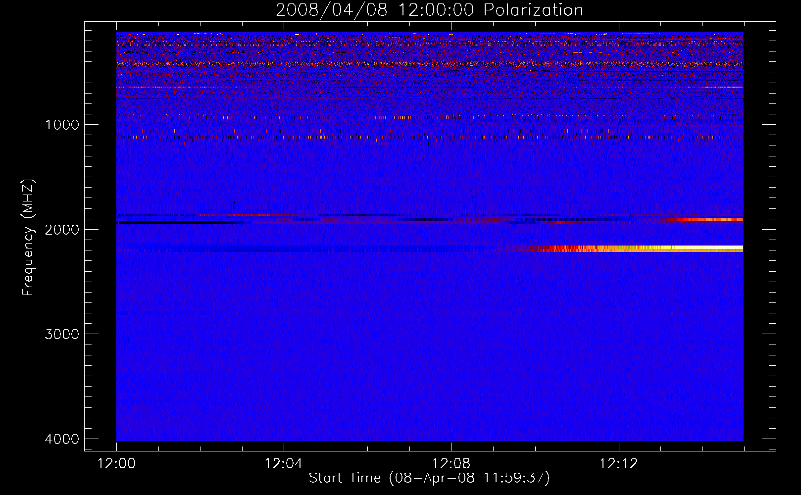Click the thin red line near 650 MHz
The image size is (801, 495).
tap(198, 87)
